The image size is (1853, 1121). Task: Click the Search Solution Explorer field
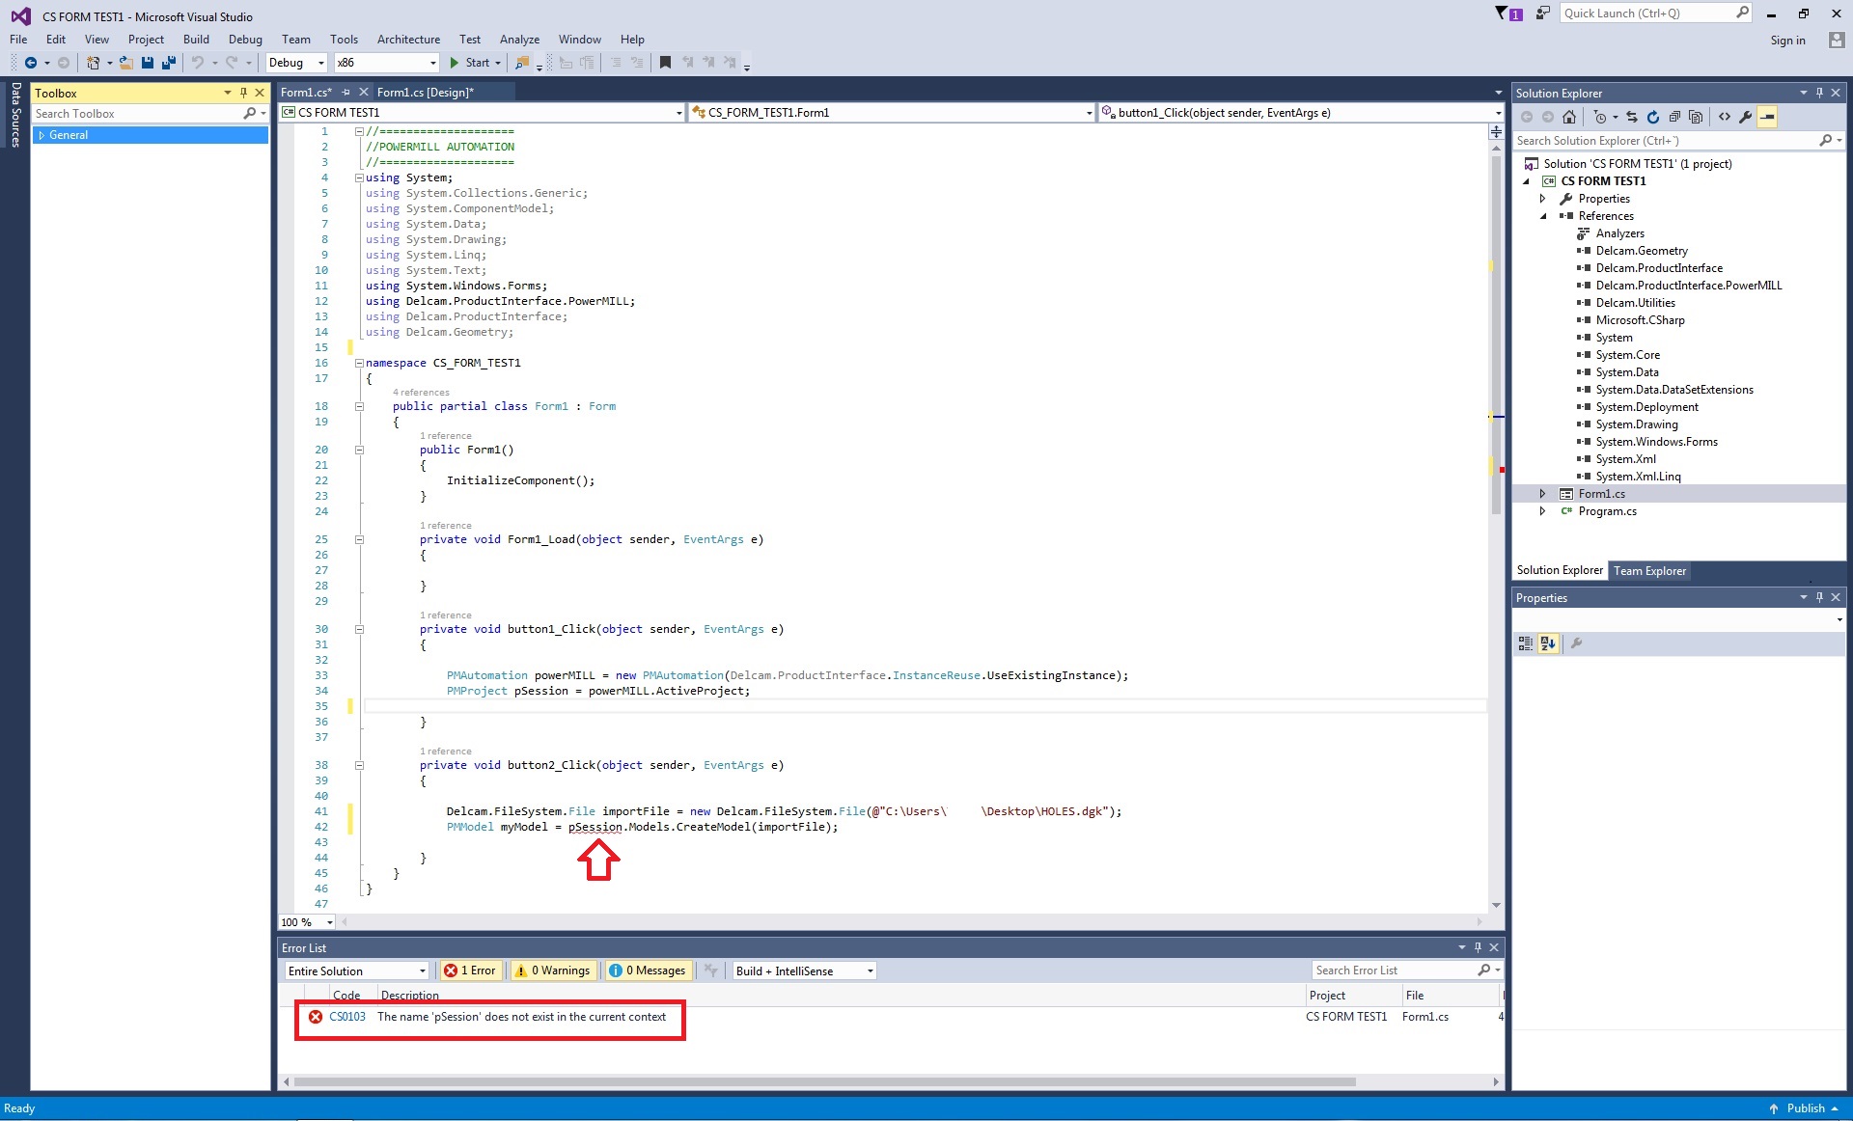pos(1665,141)
